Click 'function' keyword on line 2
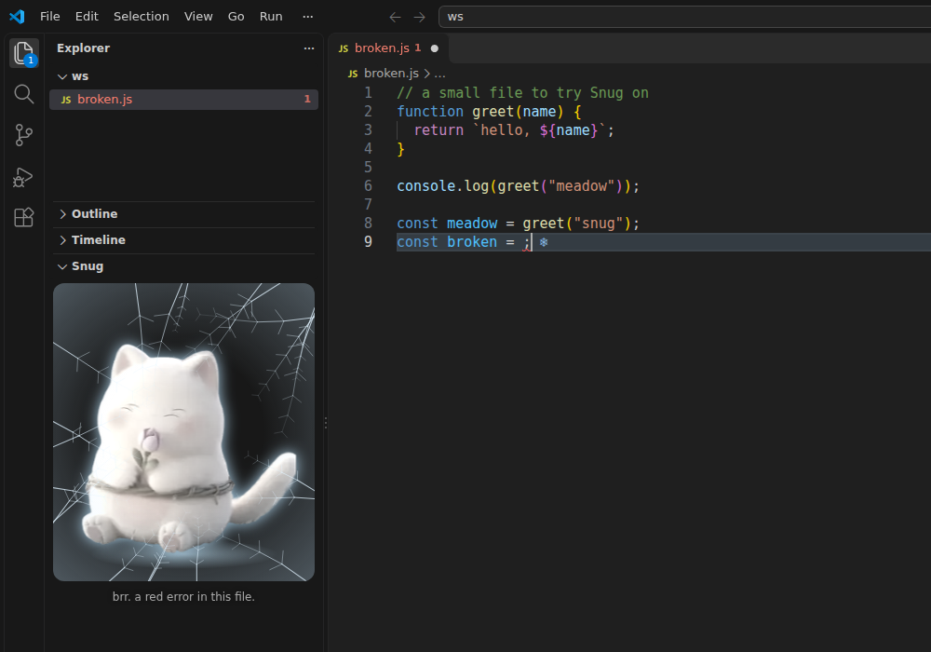 coord(430,112)
